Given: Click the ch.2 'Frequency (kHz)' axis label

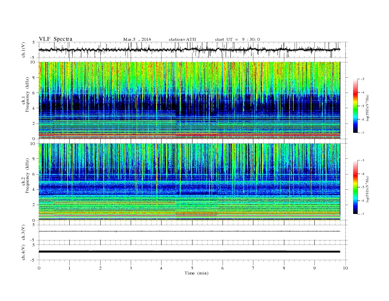Looking at the screenshot, I should 28,175.
